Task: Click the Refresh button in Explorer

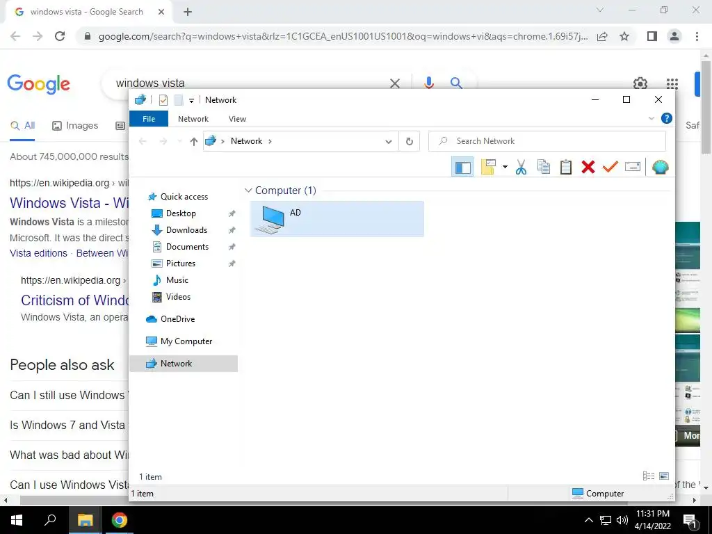Action: (x=409, y=141)
